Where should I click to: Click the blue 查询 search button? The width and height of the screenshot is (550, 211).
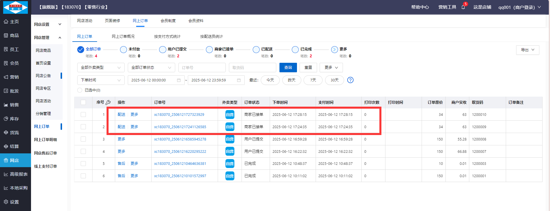click(288, 68)
